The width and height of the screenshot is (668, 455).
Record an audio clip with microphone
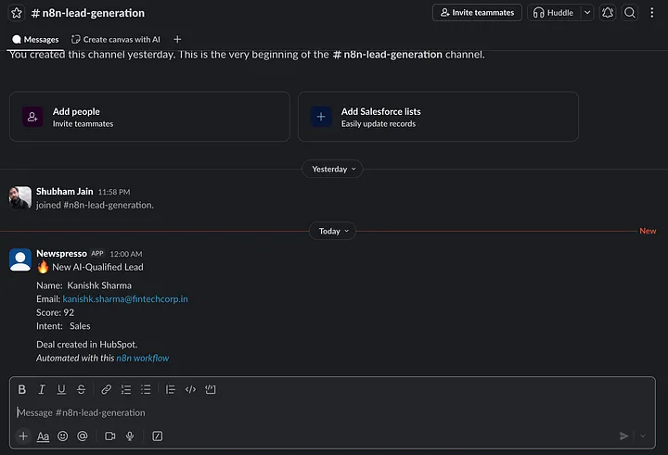point(130,436)
